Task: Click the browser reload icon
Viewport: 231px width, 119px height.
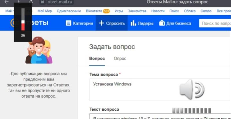Action: (x=31, y=2)
